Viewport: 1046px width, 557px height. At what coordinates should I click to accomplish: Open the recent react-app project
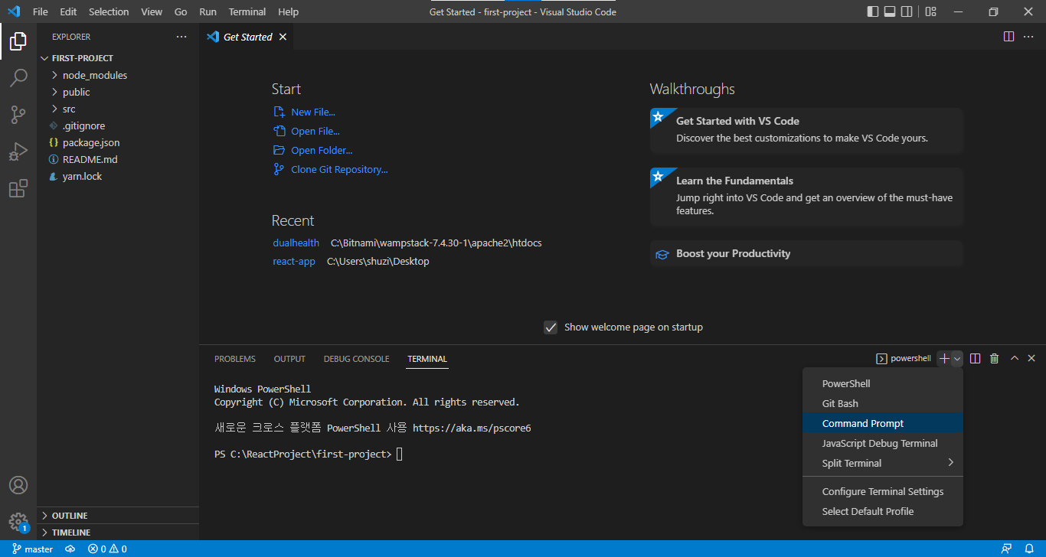pos(294,261)
